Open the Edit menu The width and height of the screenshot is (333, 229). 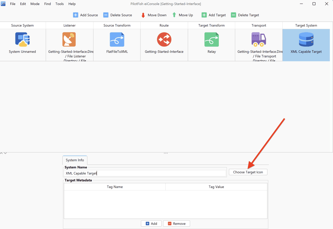(x=23, y=4)
